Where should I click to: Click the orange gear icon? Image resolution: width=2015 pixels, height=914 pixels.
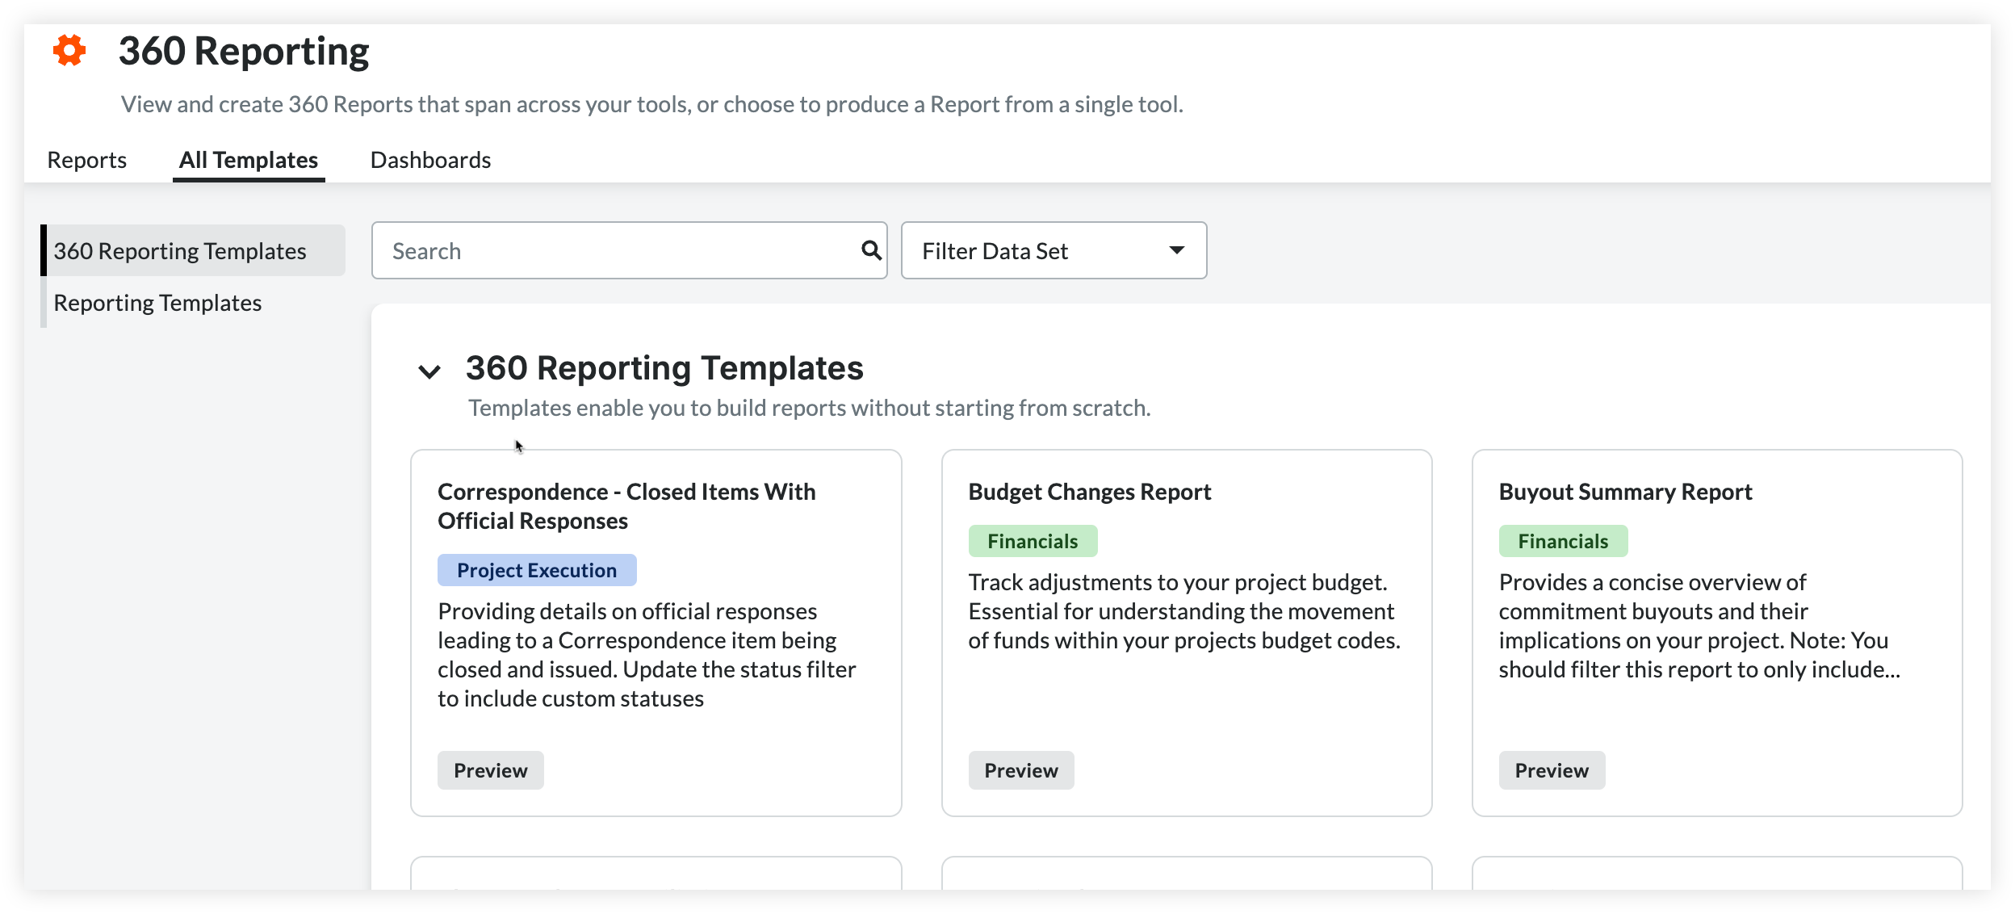pos(69,51)
